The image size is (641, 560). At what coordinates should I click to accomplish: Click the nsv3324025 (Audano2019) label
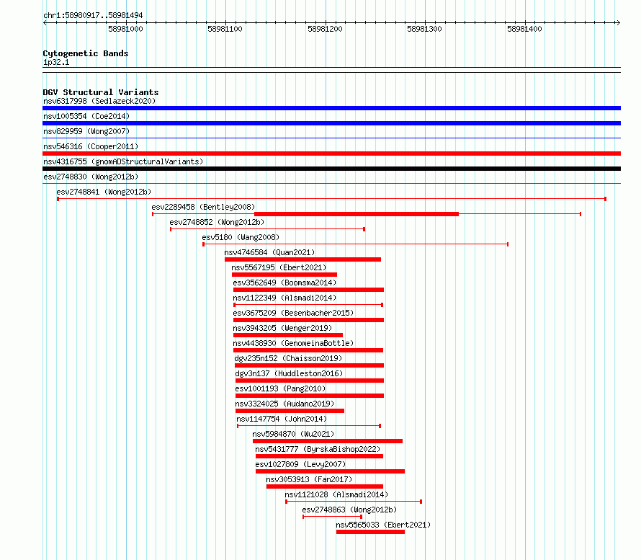coord(284,404)
